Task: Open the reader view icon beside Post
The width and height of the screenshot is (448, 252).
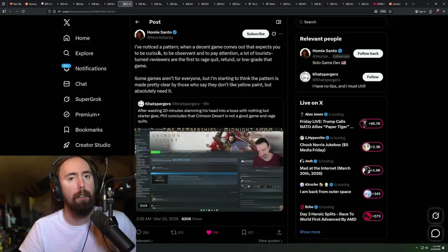Action: click(279, 22)
